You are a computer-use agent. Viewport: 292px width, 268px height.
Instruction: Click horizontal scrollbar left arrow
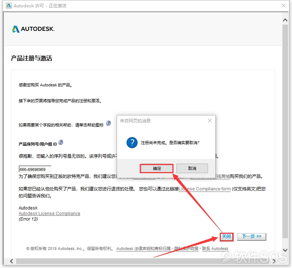11,261
